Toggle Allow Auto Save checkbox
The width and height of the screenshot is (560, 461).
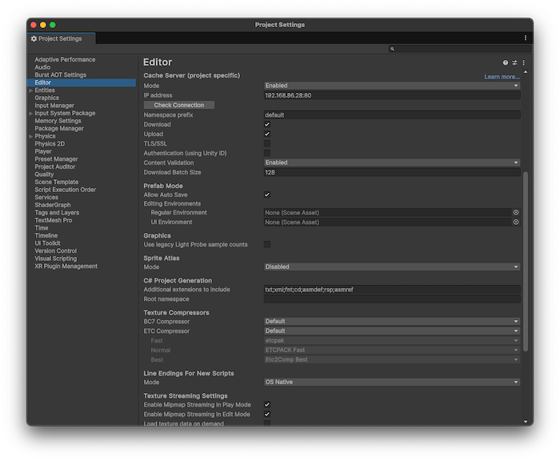pyautogui.click(x=267, y=194)
